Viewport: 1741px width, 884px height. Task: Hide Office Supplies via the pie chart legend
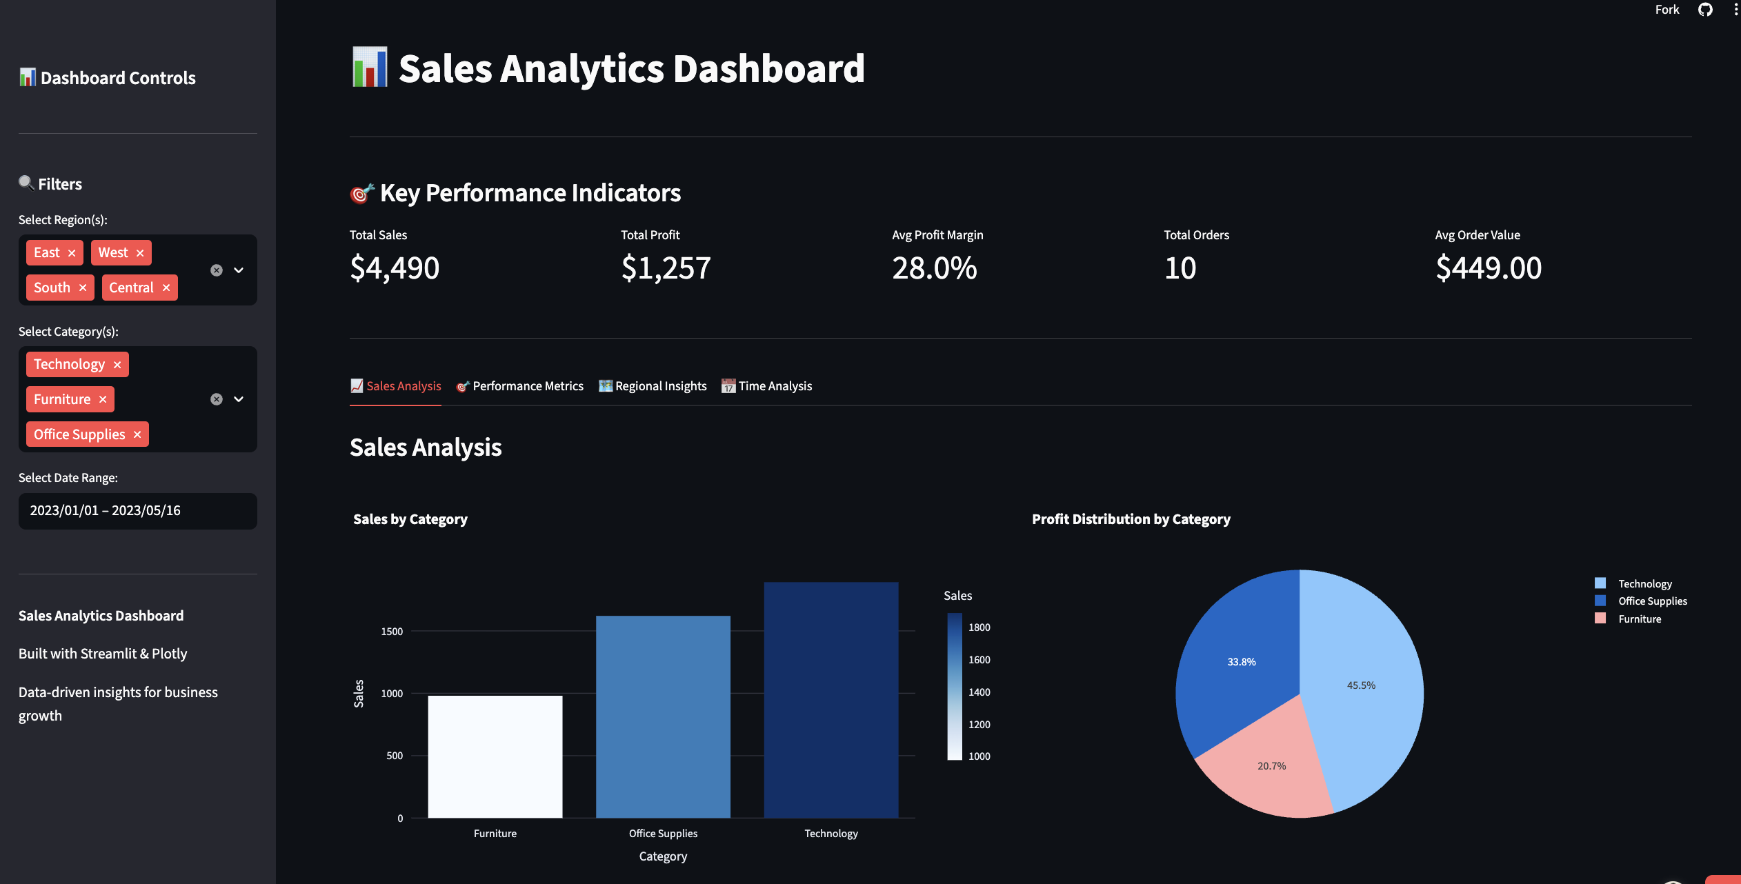[x=1651, y=601]
